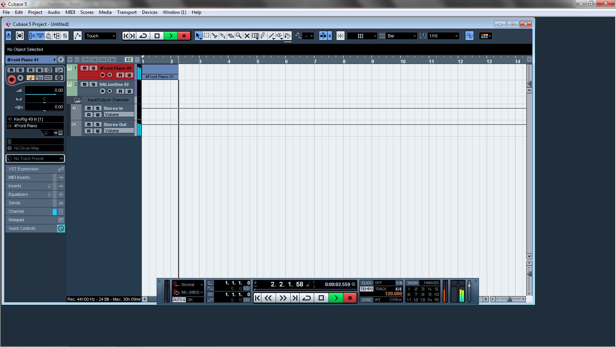This screenshot has height=347, width=616.
Task: Go to project start on transport
Action: 258,298
